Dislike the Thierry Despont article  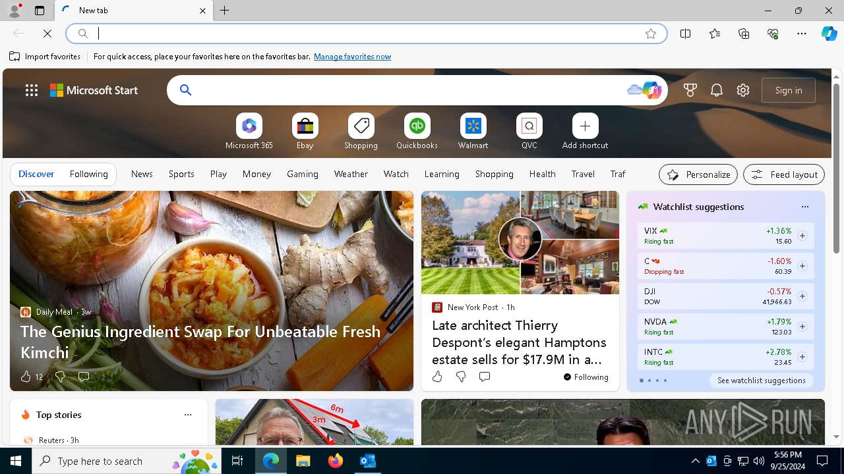point(461,377)
